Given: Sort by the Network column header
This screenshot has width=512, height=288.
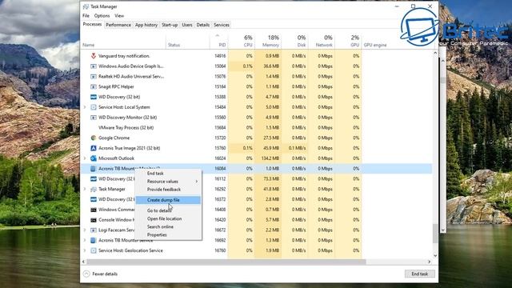Looking at the screenshot, I should click(x=322, y=41).
